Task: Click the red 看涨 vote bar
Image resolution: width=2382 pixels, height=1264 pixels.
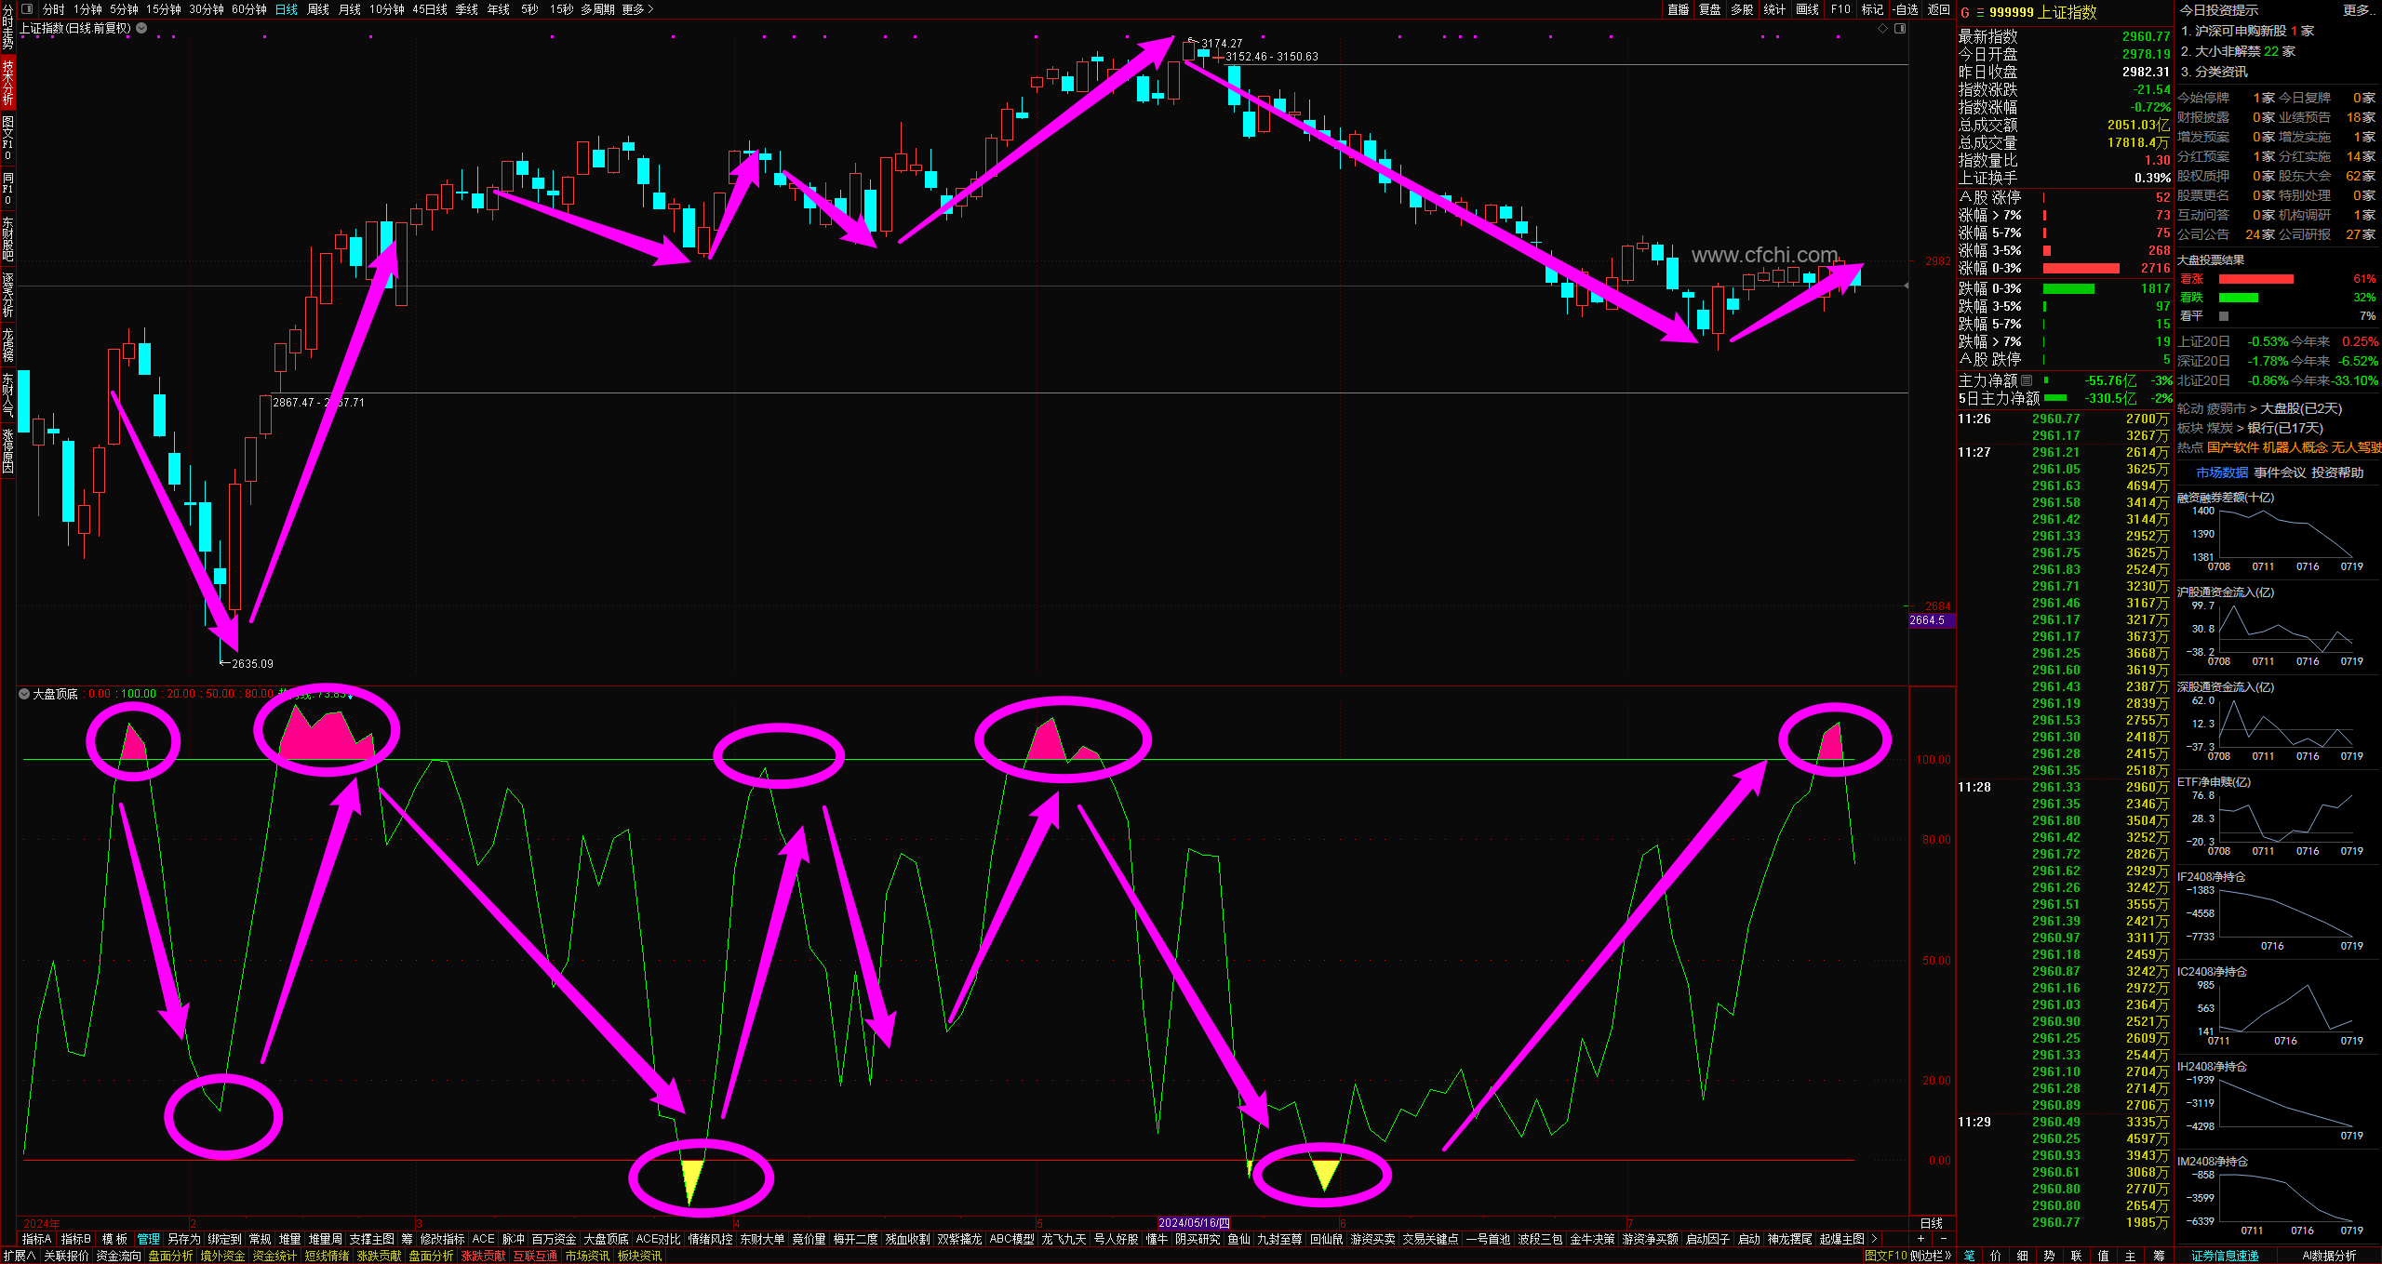Action: pyautogui.click(x=2255, y=279)
